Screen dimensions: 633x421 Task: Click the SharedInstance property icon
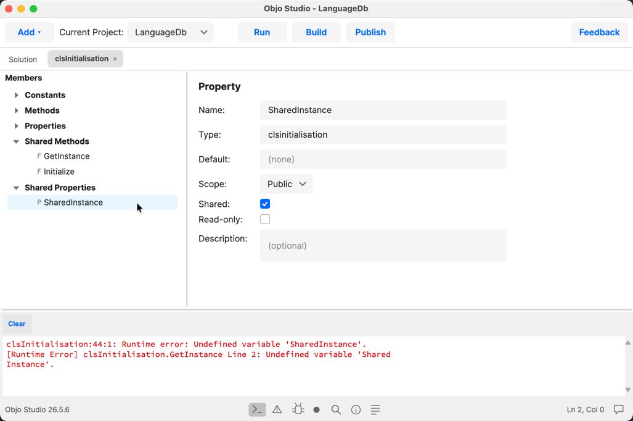click(x=39, y=202)
